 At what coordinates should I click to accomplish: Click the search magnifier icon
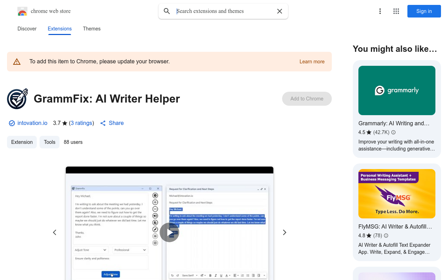tap(167, 11)
